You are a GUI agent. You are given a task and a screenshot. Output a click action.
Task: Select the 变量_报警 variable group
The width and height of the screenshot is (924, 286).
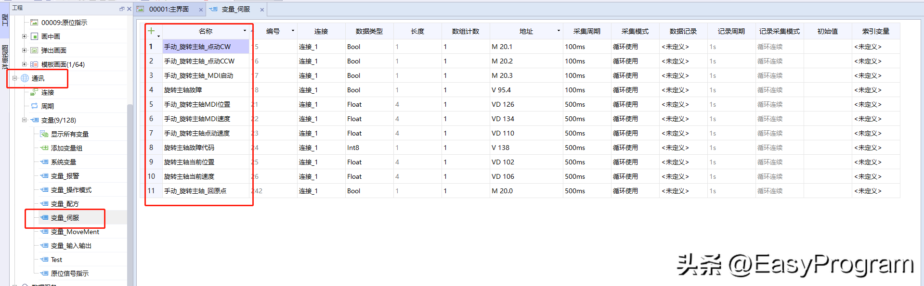(65, 176)
